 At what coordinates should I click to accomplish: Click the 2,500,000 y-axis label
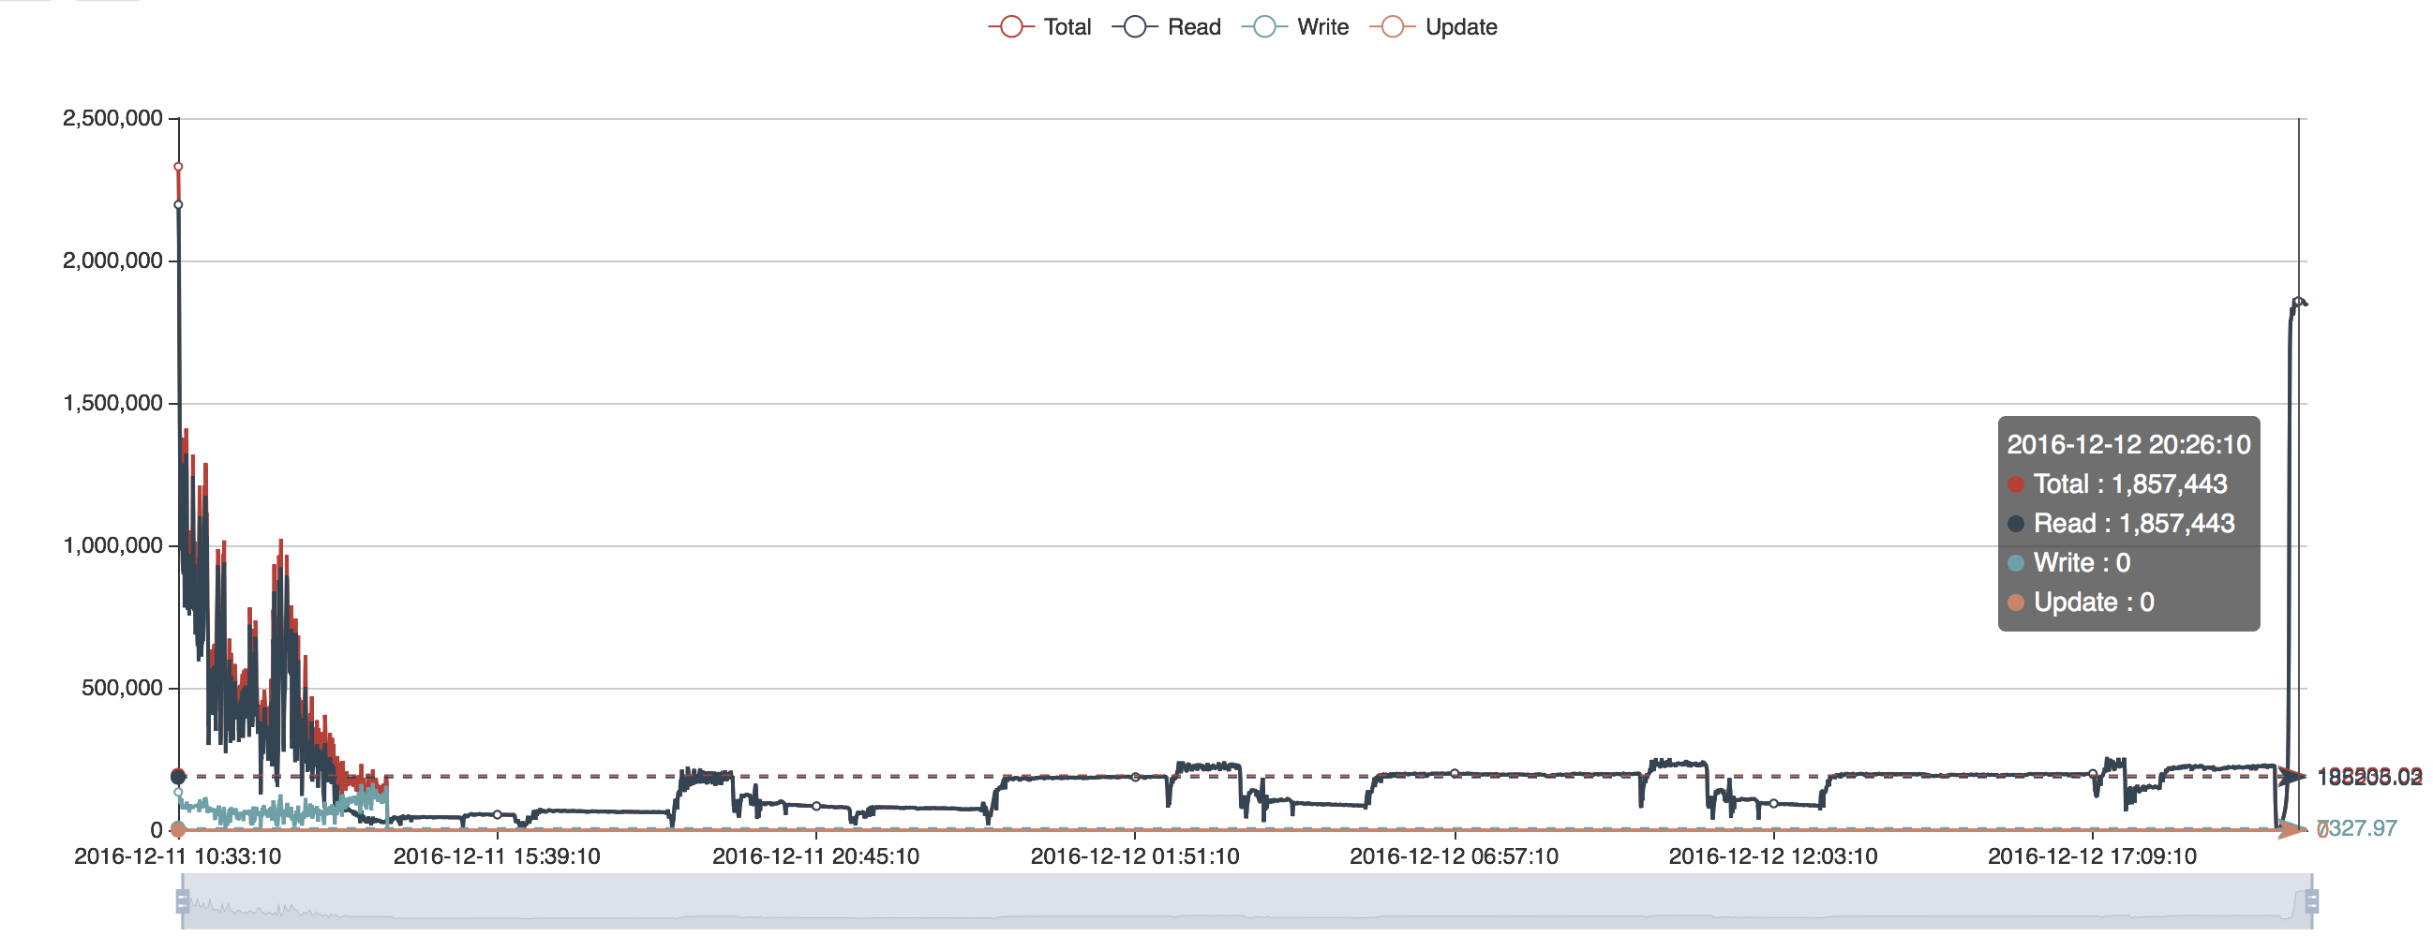click(112, 118)
